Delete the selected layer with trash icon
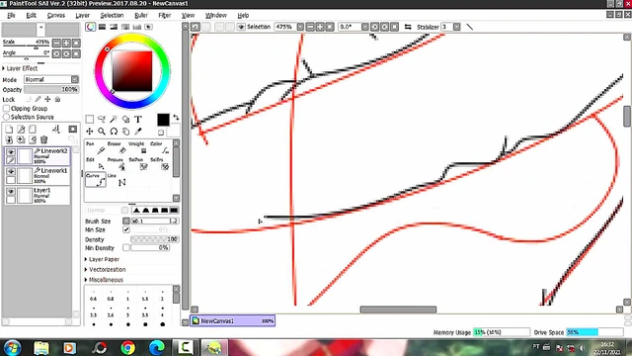Image resolution: width=632 pixels, height=356 pixels. [x=43, y=139]
